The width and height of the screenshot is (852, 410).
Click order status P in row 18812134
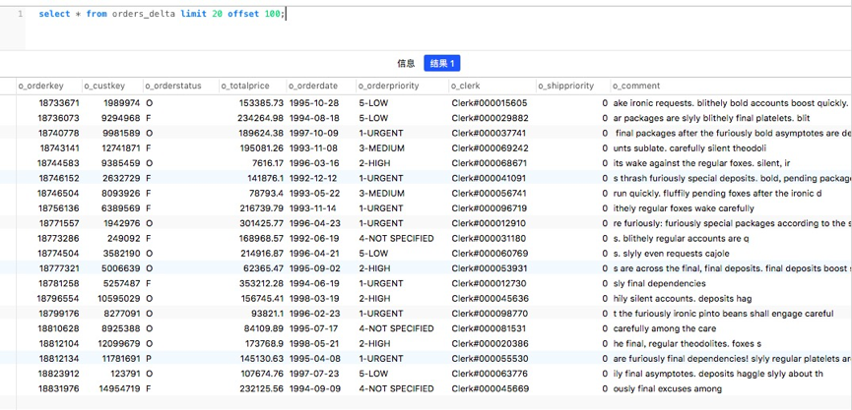coord(149,359)
